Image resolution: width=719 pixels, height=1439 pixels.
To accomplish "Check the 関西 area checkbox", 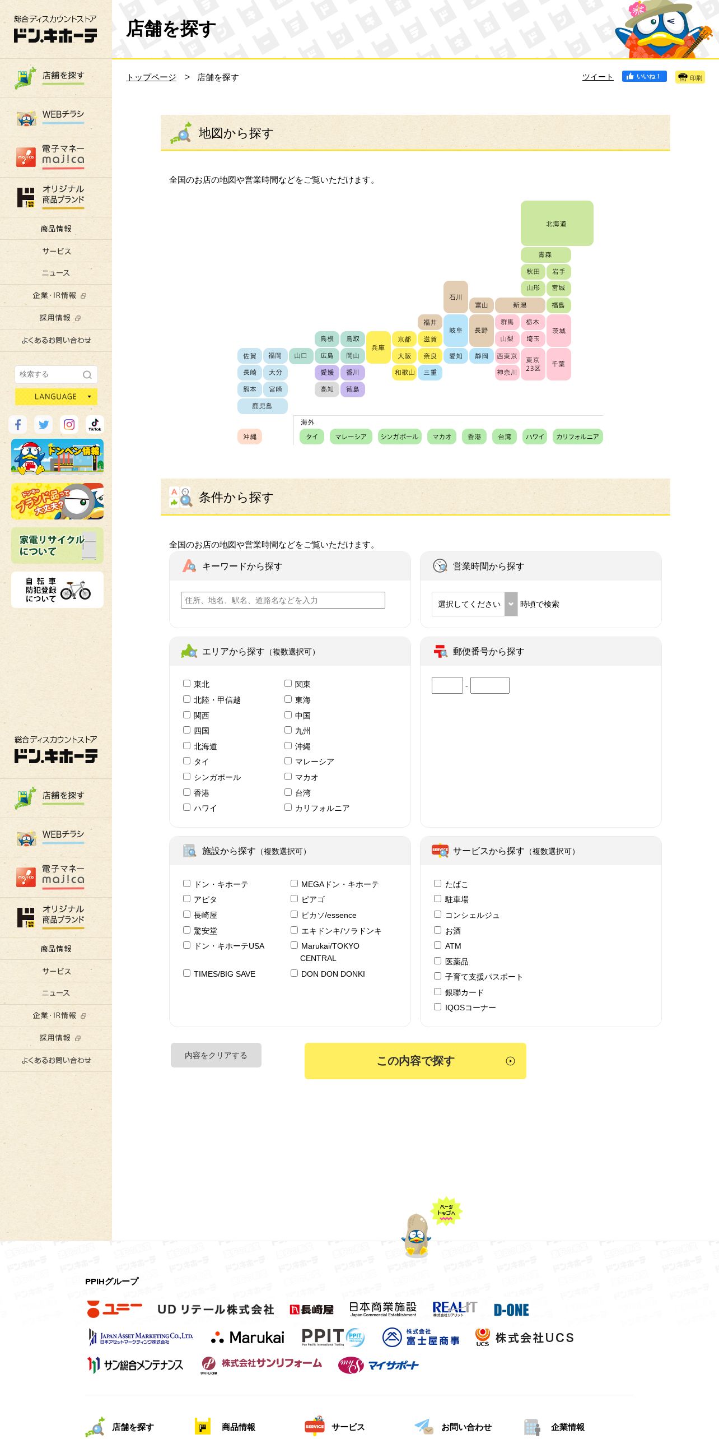I will coord(186,715).
